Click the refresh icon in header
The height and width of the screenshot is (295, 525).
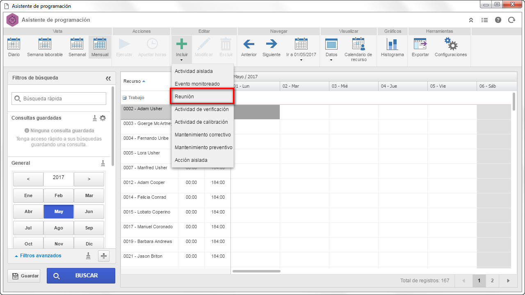click(511, 20)
